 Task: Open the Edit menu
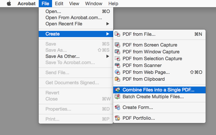59,4
